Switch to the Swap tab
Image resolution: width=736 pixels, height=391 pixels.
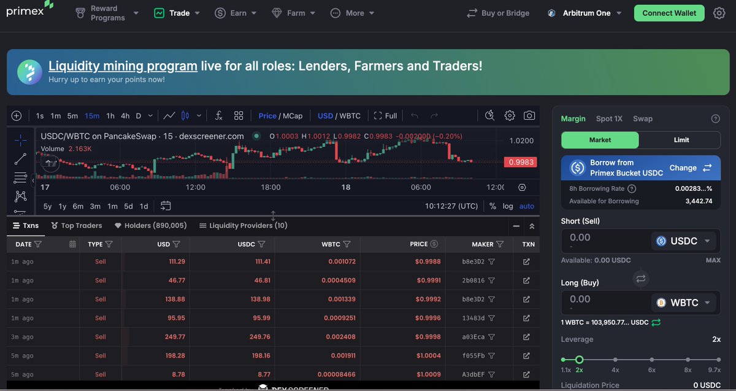(643, 119)
